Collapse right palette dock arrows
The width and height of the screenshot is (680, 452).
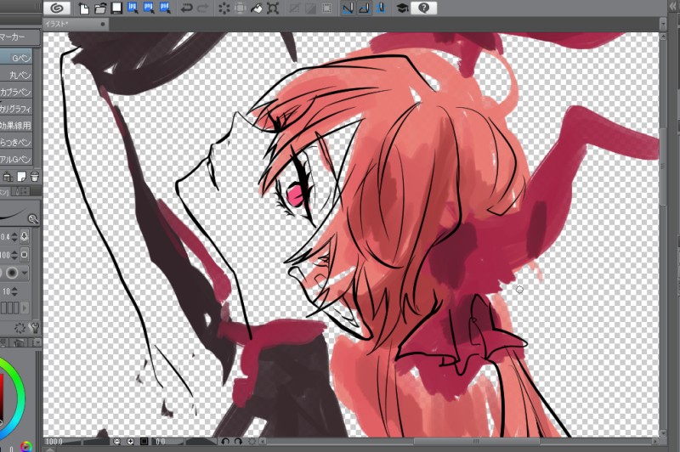[673, 8]
